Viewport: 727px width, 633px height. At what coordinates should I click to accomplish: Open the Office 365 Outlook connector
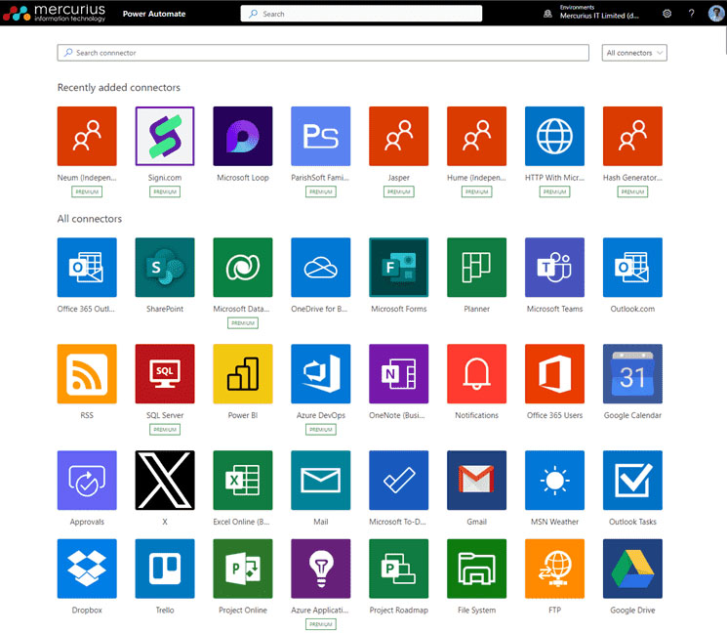tap(87, 268)
